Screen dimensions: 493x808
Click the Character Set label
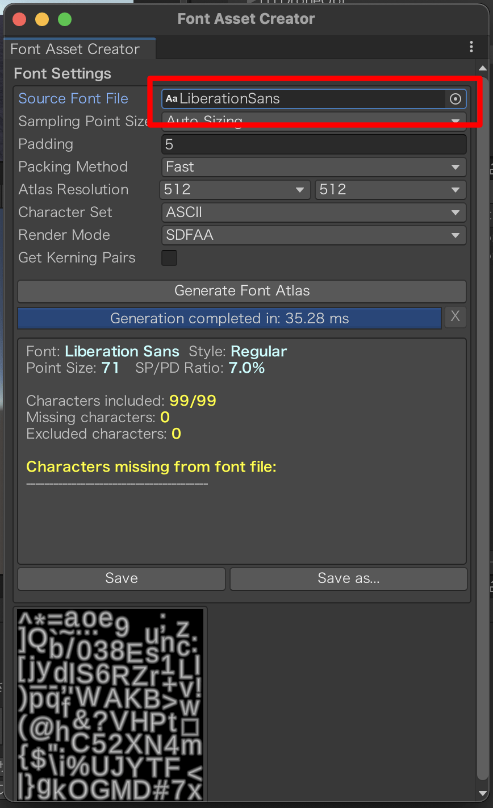[x=65, y=213]
